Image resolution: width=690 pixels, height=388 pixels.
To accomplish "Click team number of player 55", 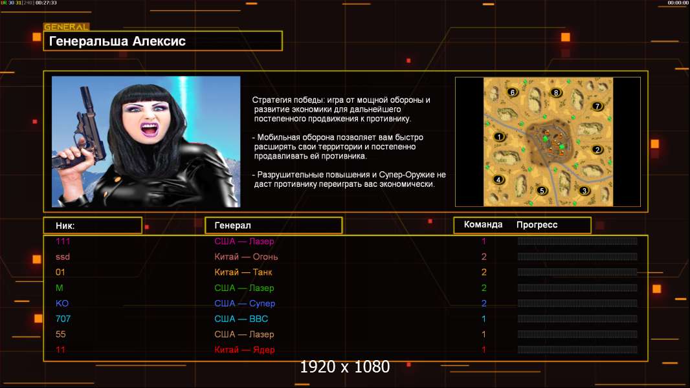I will point(484,334).
